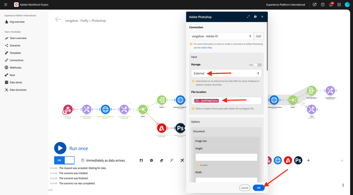Click the Run once play button

(x=60, y=148)
